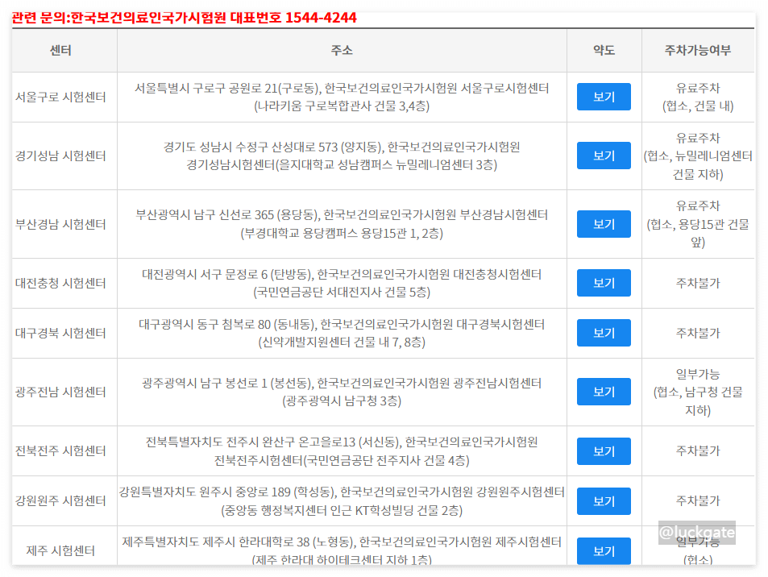Click 주차불가 in 대전충청 시험센터 row

(697, 283)
